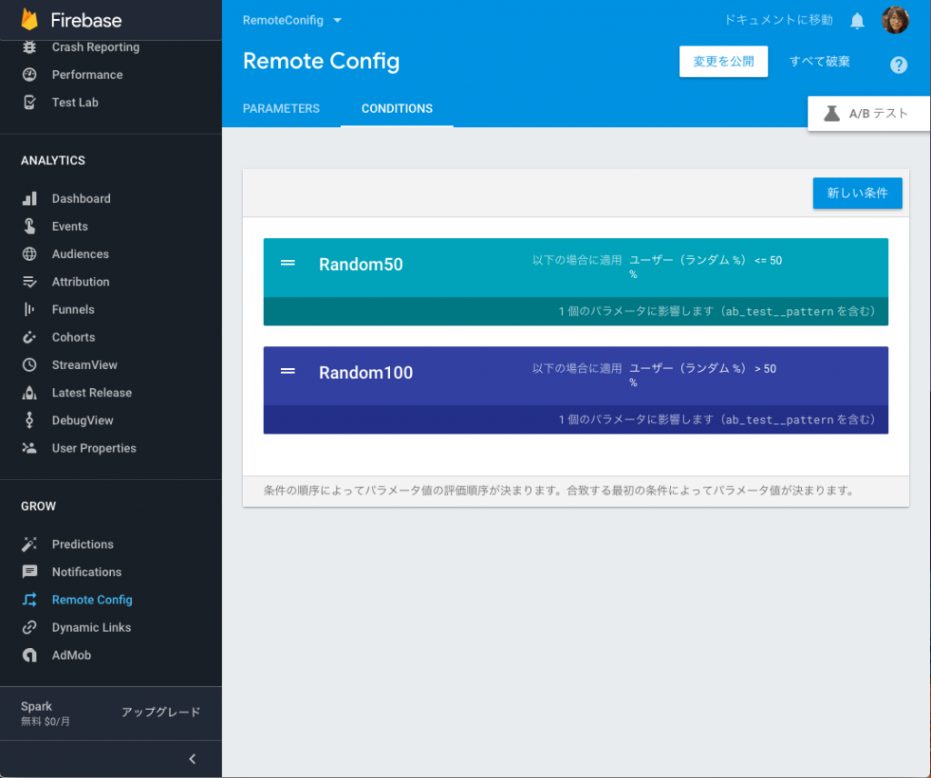The height and width of the screenshot is (778, 931).
Task: Click the A/B test flask icon
Action: (832, 114)
